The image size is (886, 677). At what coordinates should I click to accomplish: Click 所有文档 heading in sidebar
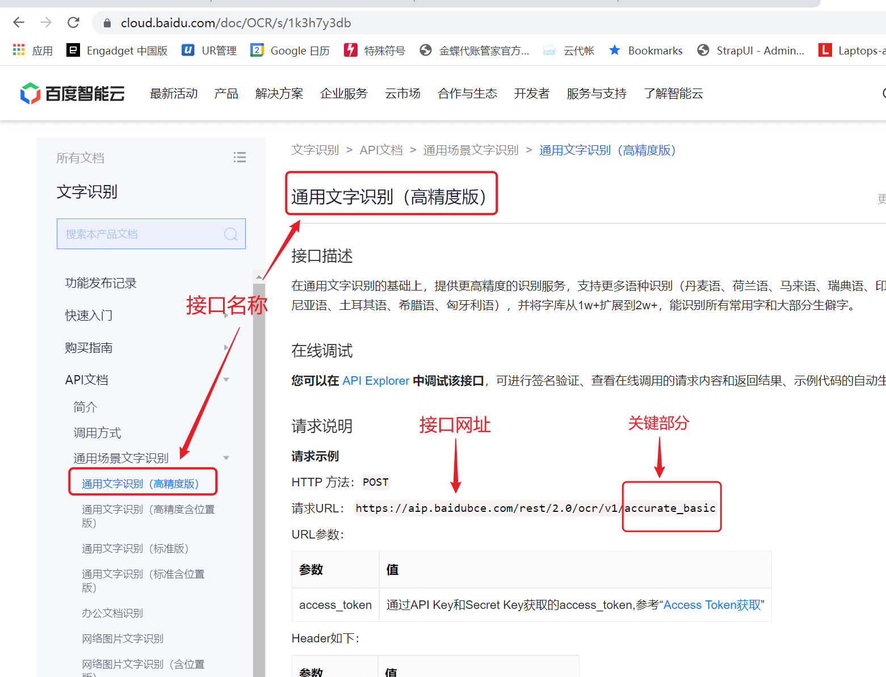tap(80, 158)
